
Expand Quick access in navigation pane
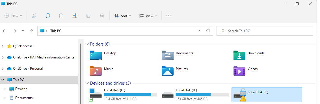click(x=3, y=46)
